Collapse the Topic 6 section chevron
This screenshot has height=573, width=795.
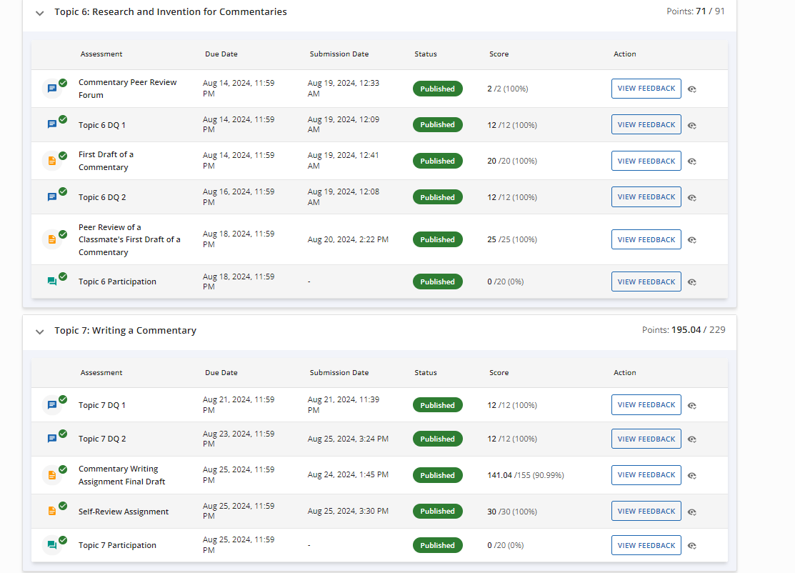click(39, 13)
